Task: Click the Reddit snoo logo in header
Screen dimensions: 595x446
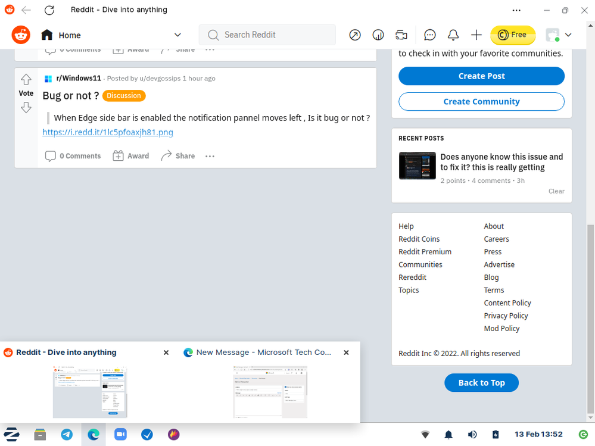Action: click(x=21, y=35)
